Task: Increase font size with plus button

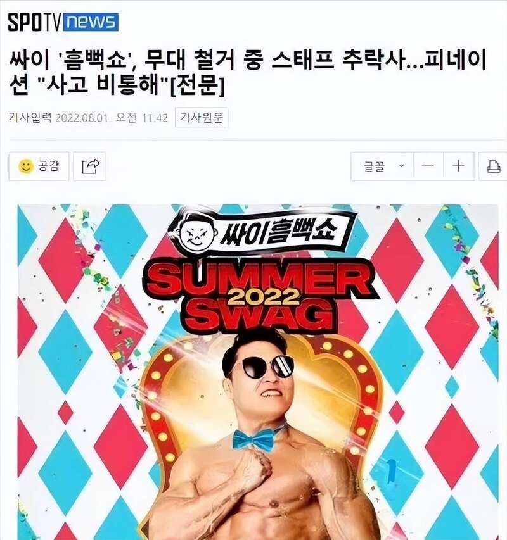Action: 458,166
